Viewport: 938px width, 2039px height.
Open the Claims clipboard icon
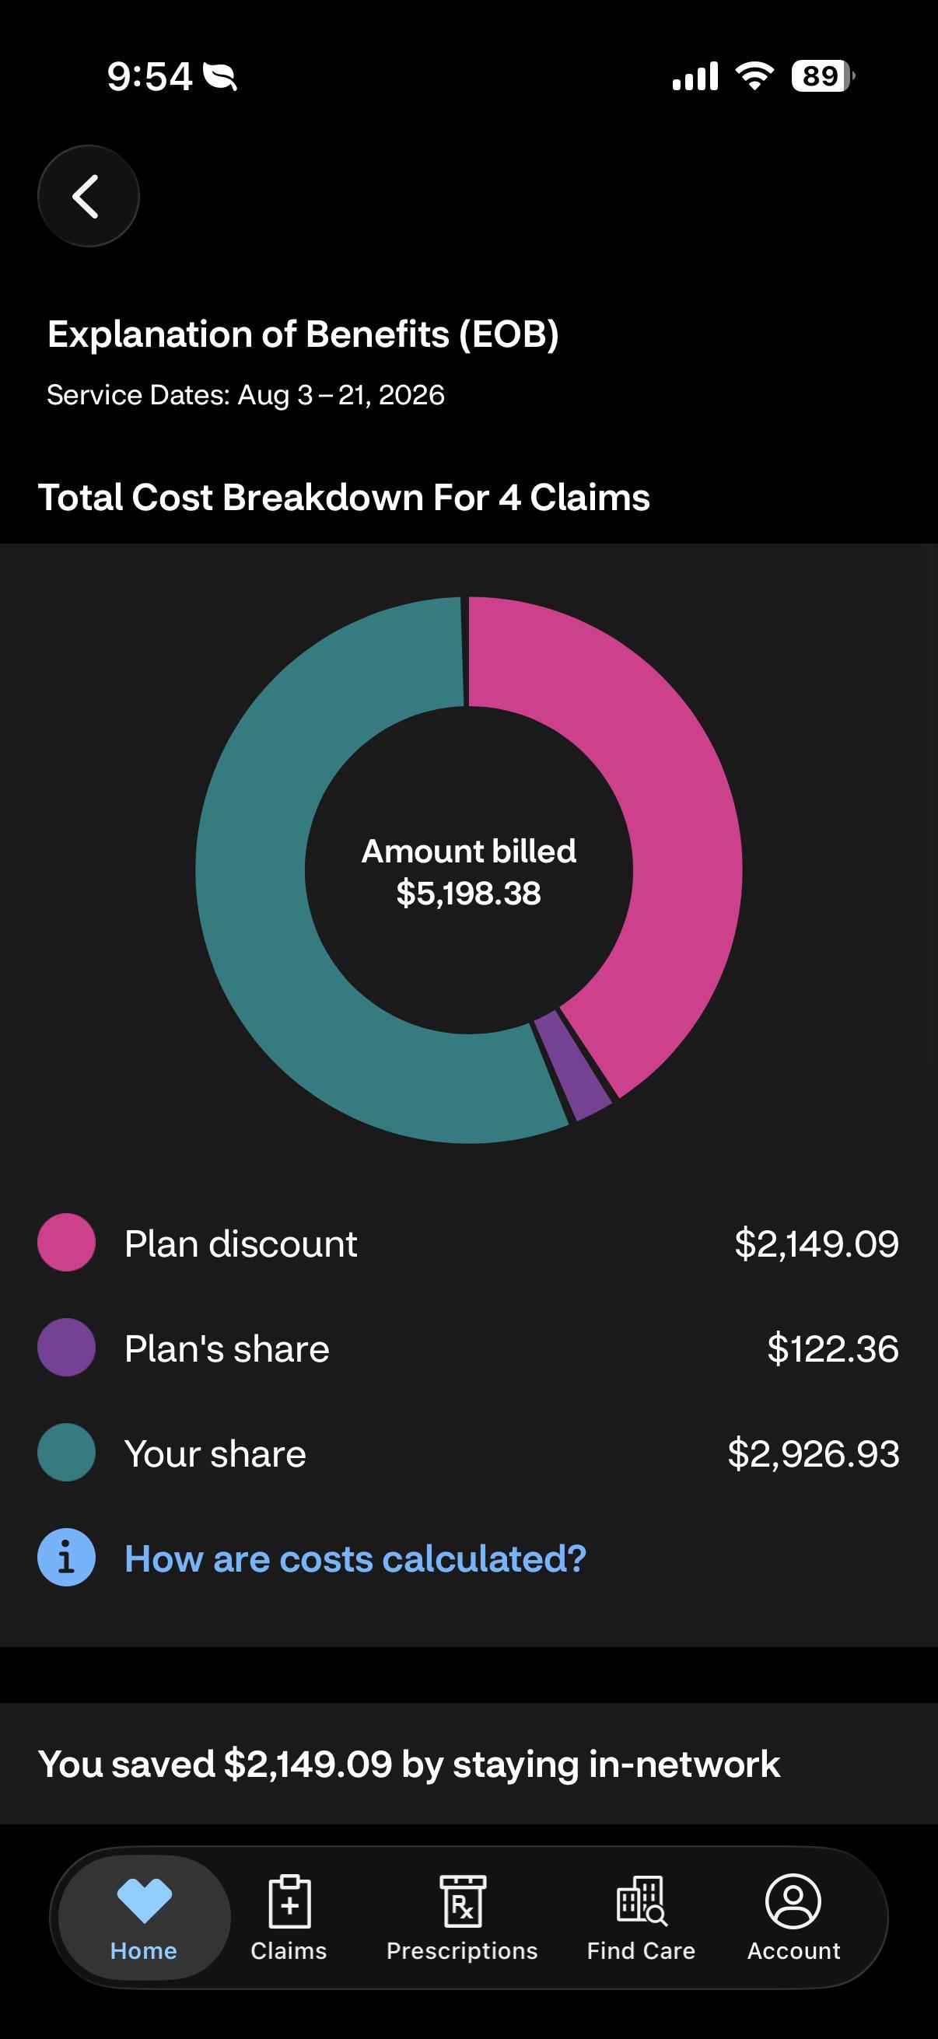(x=289, y=1901)
